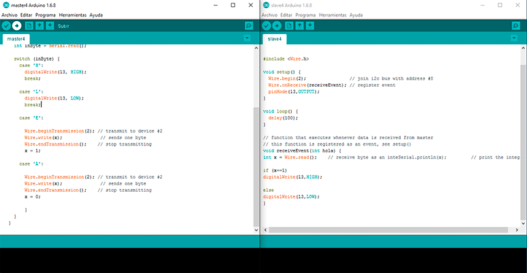
Task: Click Upload arrow button in master4 window
Action: click(16, 25)
